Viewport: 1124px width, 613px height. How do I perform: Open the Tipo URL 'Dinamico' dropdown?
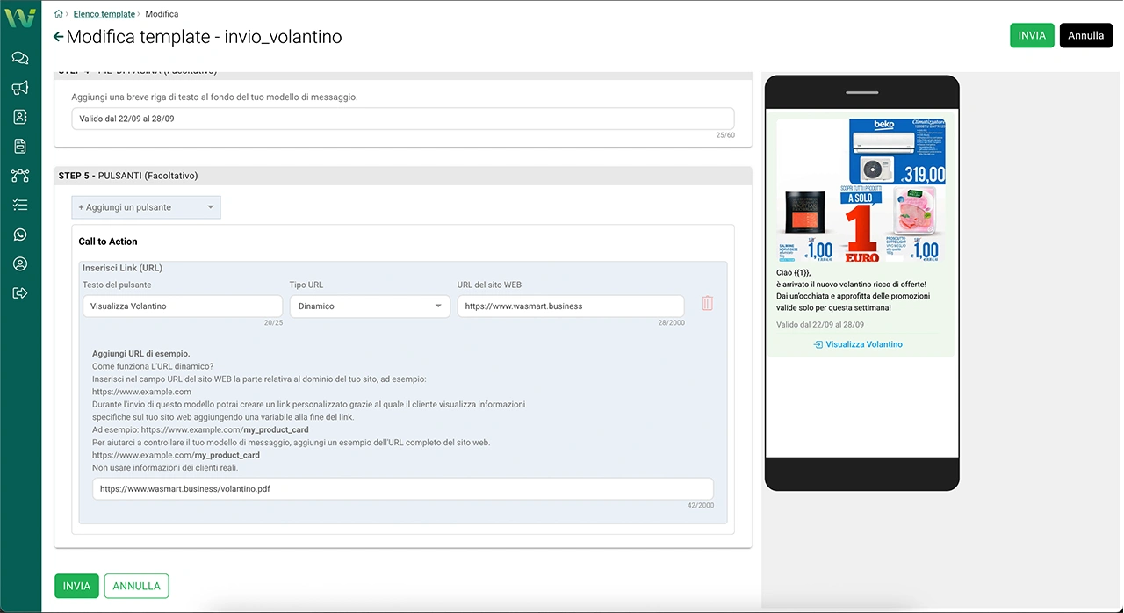coord(370,306)
